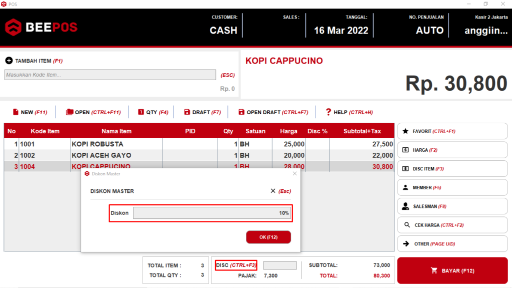Click the OTHER (PAGE U/D) label
Screen dimensions: 512x288
click(x=434, y=244)
